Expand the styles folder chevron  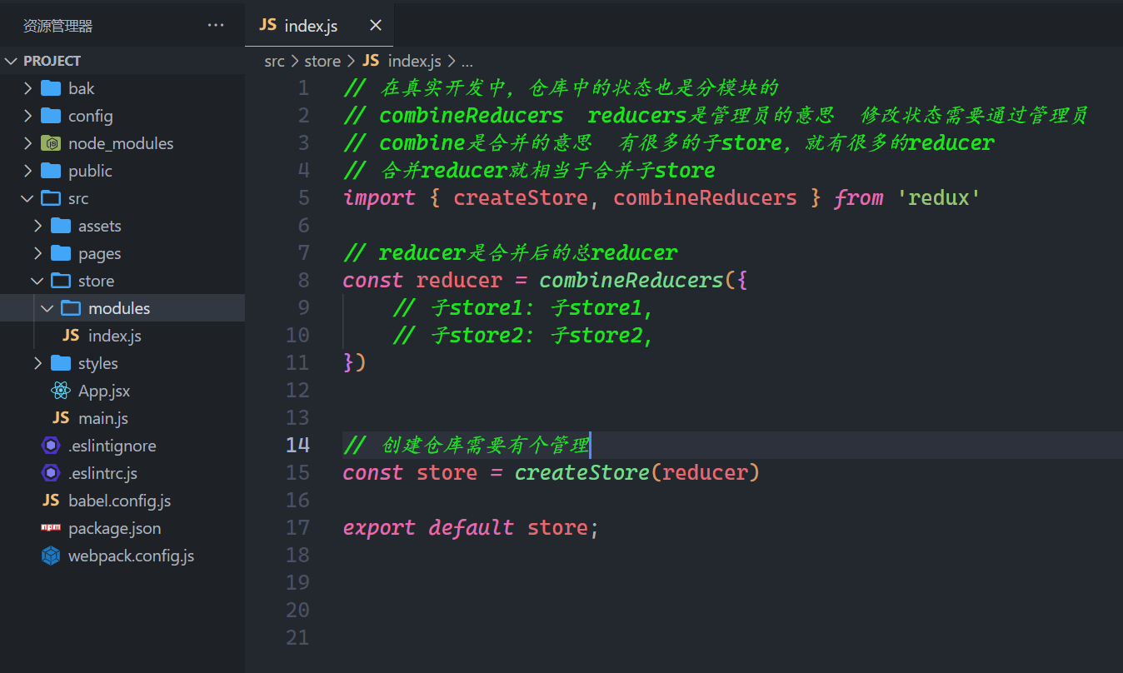[37, 363]
